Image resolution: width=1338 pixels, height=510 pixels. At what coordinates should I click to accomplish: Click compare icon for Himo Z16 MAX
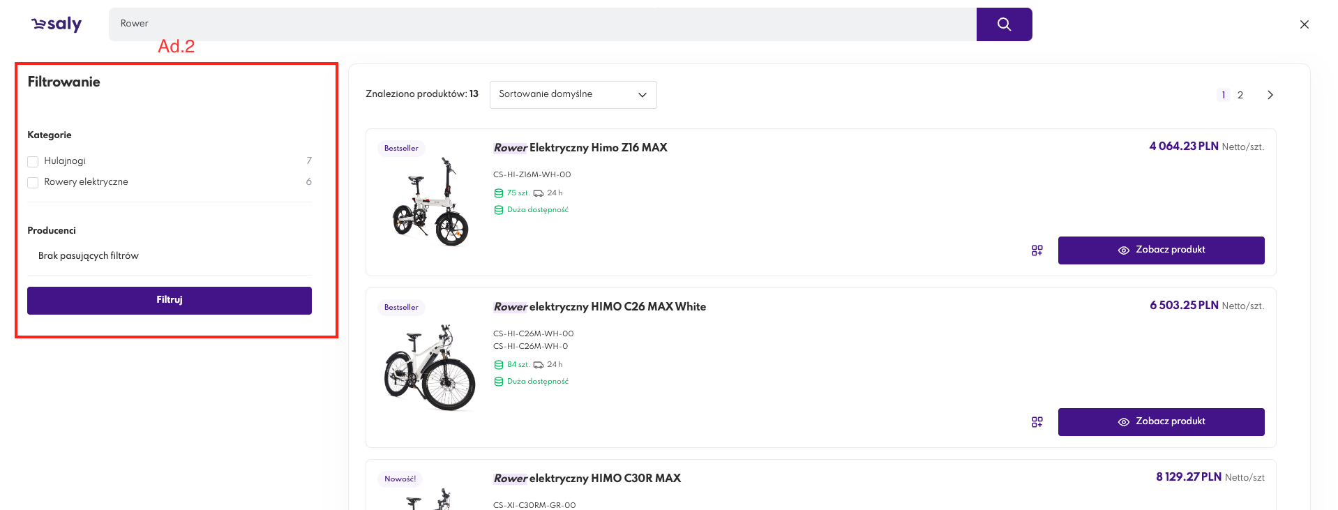[1037, 250]
